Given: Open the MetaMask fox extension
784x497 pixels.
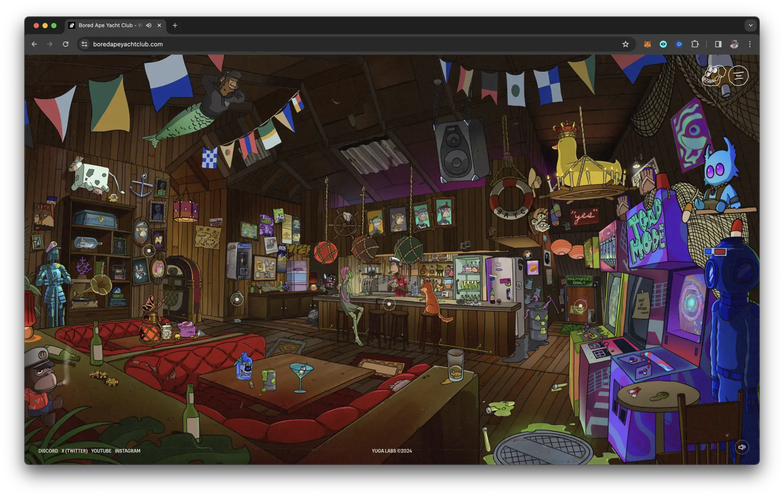Looking at the screenshot, I should pyautogui.click(x=647, y=44).
